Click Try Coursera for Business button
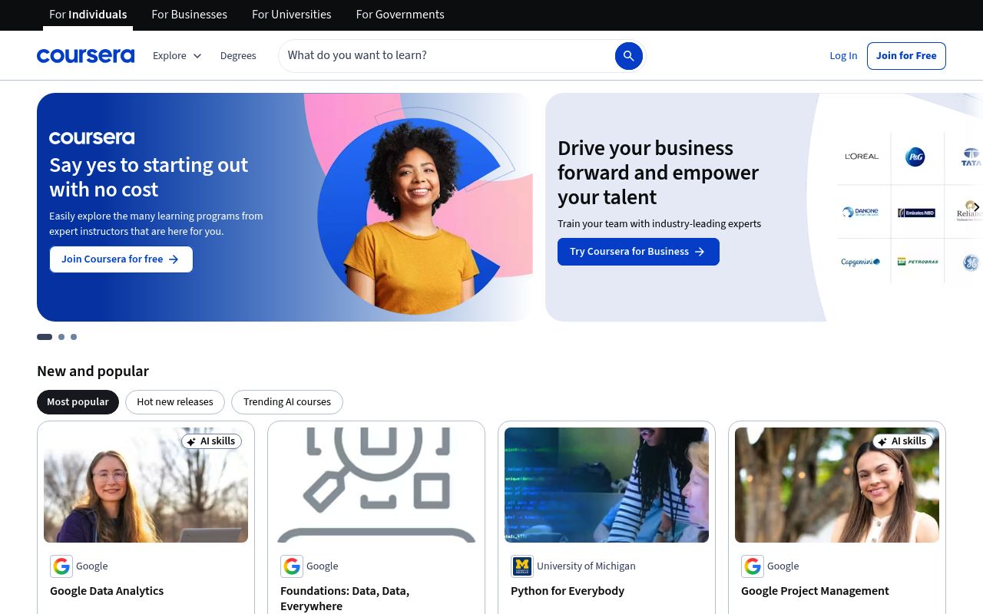This screenshot has width=983, height=614. pos(638,252)
